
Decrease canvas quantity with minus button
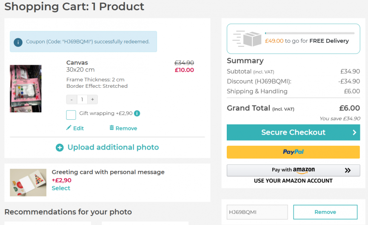pos(71,99)
